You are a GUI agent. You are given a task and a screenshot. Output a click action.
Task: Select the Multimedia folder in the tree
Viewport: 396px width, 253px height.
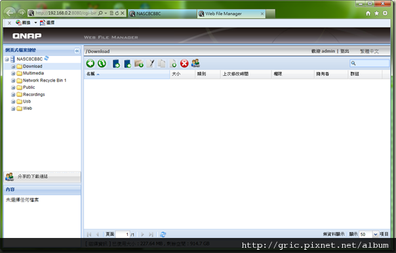(33, 73)
